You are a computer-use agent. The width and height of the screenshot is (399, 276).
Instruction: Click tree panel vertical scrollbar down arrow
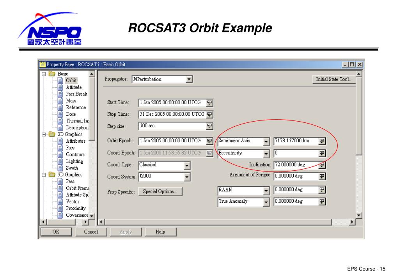pyautogui.click(x=92, y=216)
